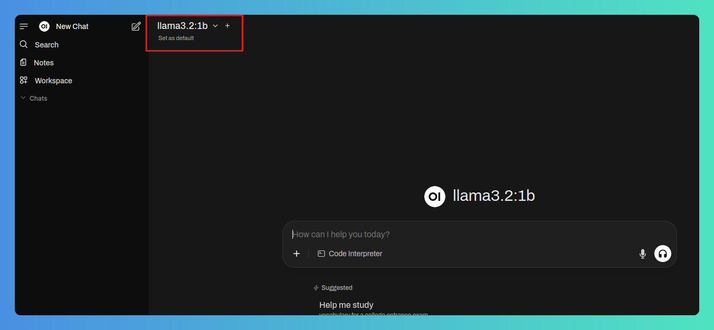
Task: Toggle the sidebar hamburger menu icon
Action: coord(24,26)
